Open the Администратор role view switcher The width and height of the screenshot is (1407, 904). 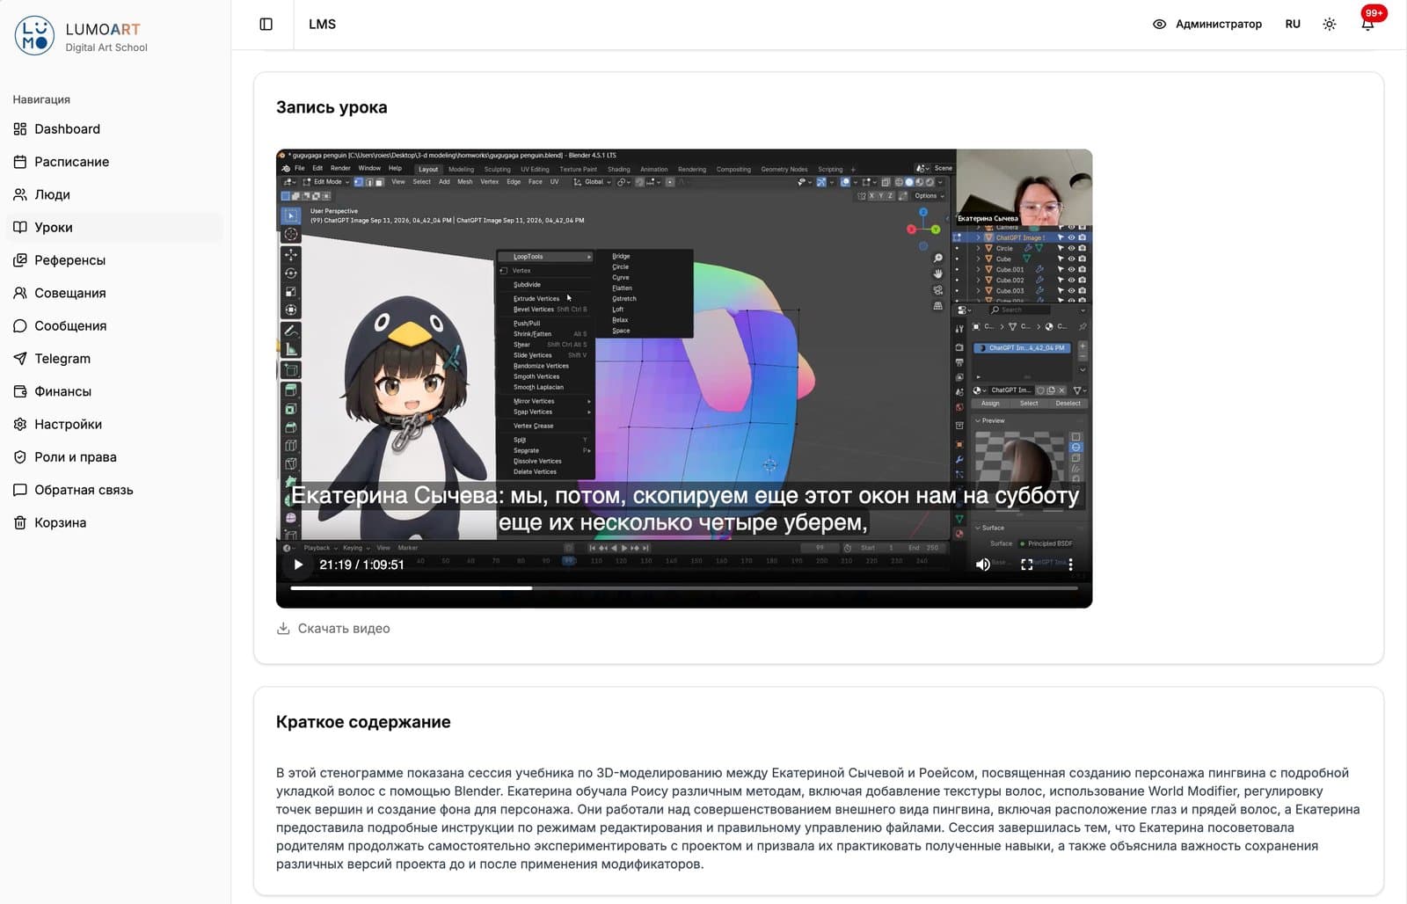click(1207, 25)
